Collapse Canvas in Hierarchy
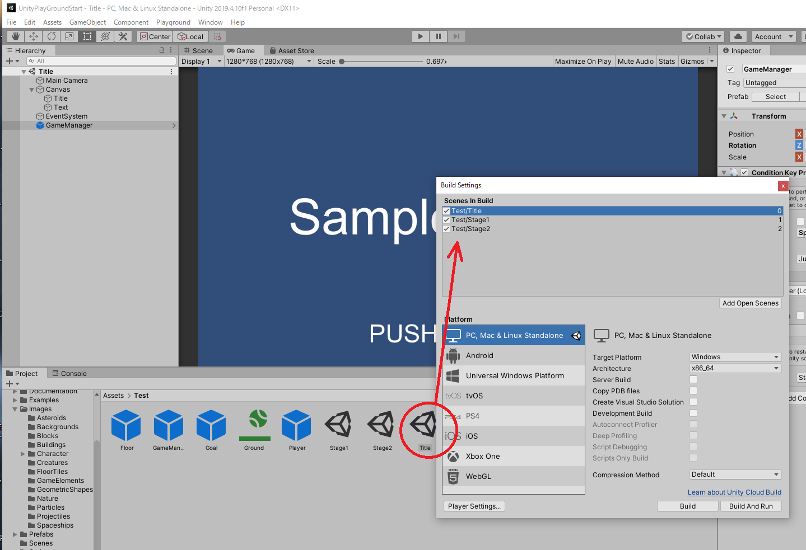The image size is (806, 550). point(32,90)
